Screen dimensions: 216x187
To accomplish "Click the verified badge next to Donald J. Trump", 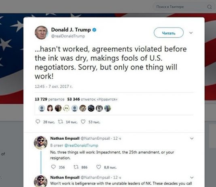I will 94,30.
